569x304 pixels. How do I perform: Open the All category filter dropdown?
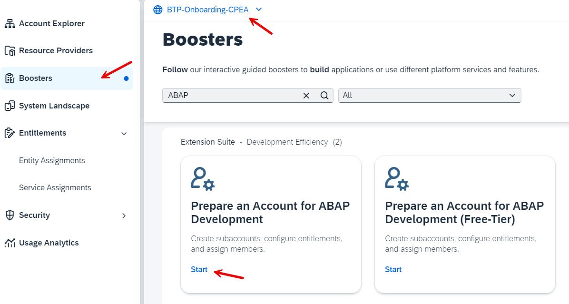coord(430,96)
